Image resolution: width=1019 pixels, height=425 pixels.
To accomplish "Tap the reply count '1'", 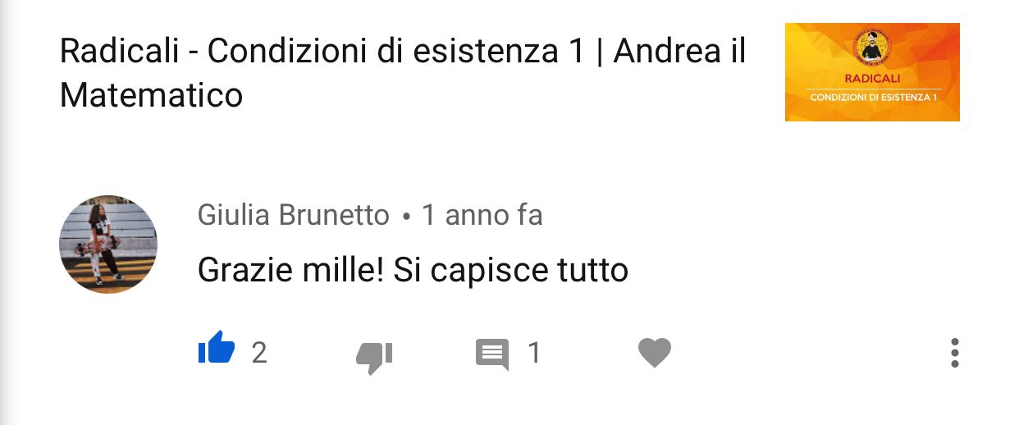I will coord(534,353).
